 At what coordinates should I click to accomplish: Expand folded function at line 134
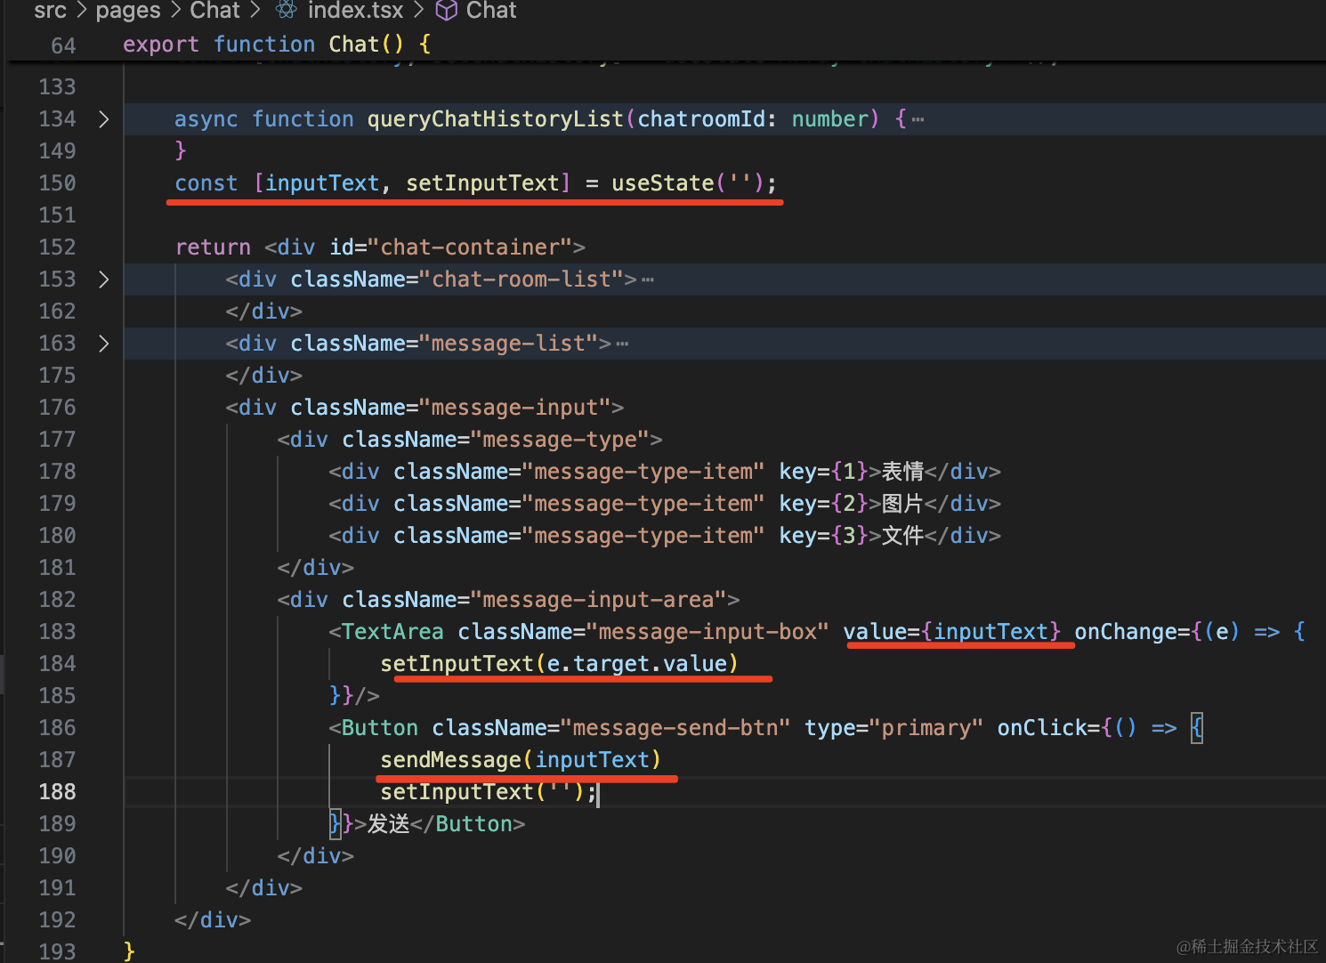point(103,119)
